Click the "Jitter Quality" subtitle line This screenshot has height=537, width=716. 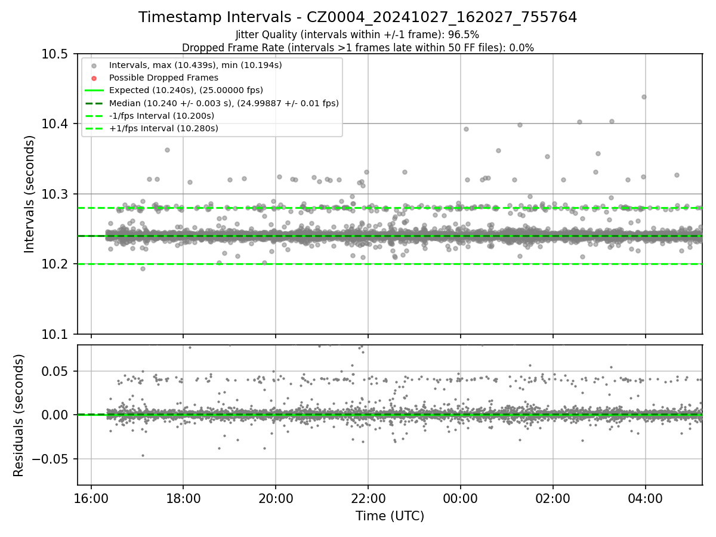click(x=357, y=35)
